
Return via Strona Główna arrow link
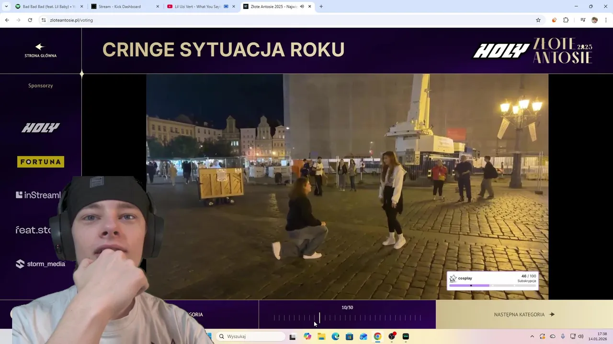click(40, 50)
